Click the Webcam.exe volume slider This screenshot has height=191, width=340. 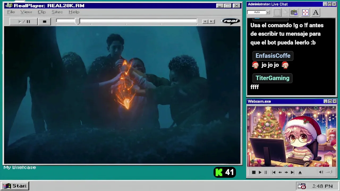coord(329,172)
